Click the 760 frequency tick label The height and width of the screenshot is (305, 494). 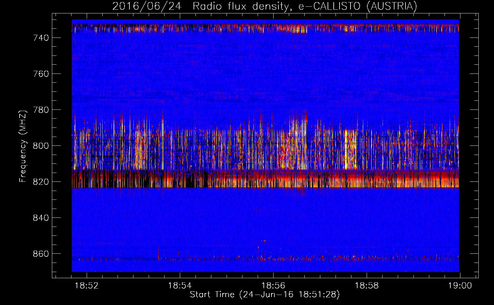tap(41, 74)
